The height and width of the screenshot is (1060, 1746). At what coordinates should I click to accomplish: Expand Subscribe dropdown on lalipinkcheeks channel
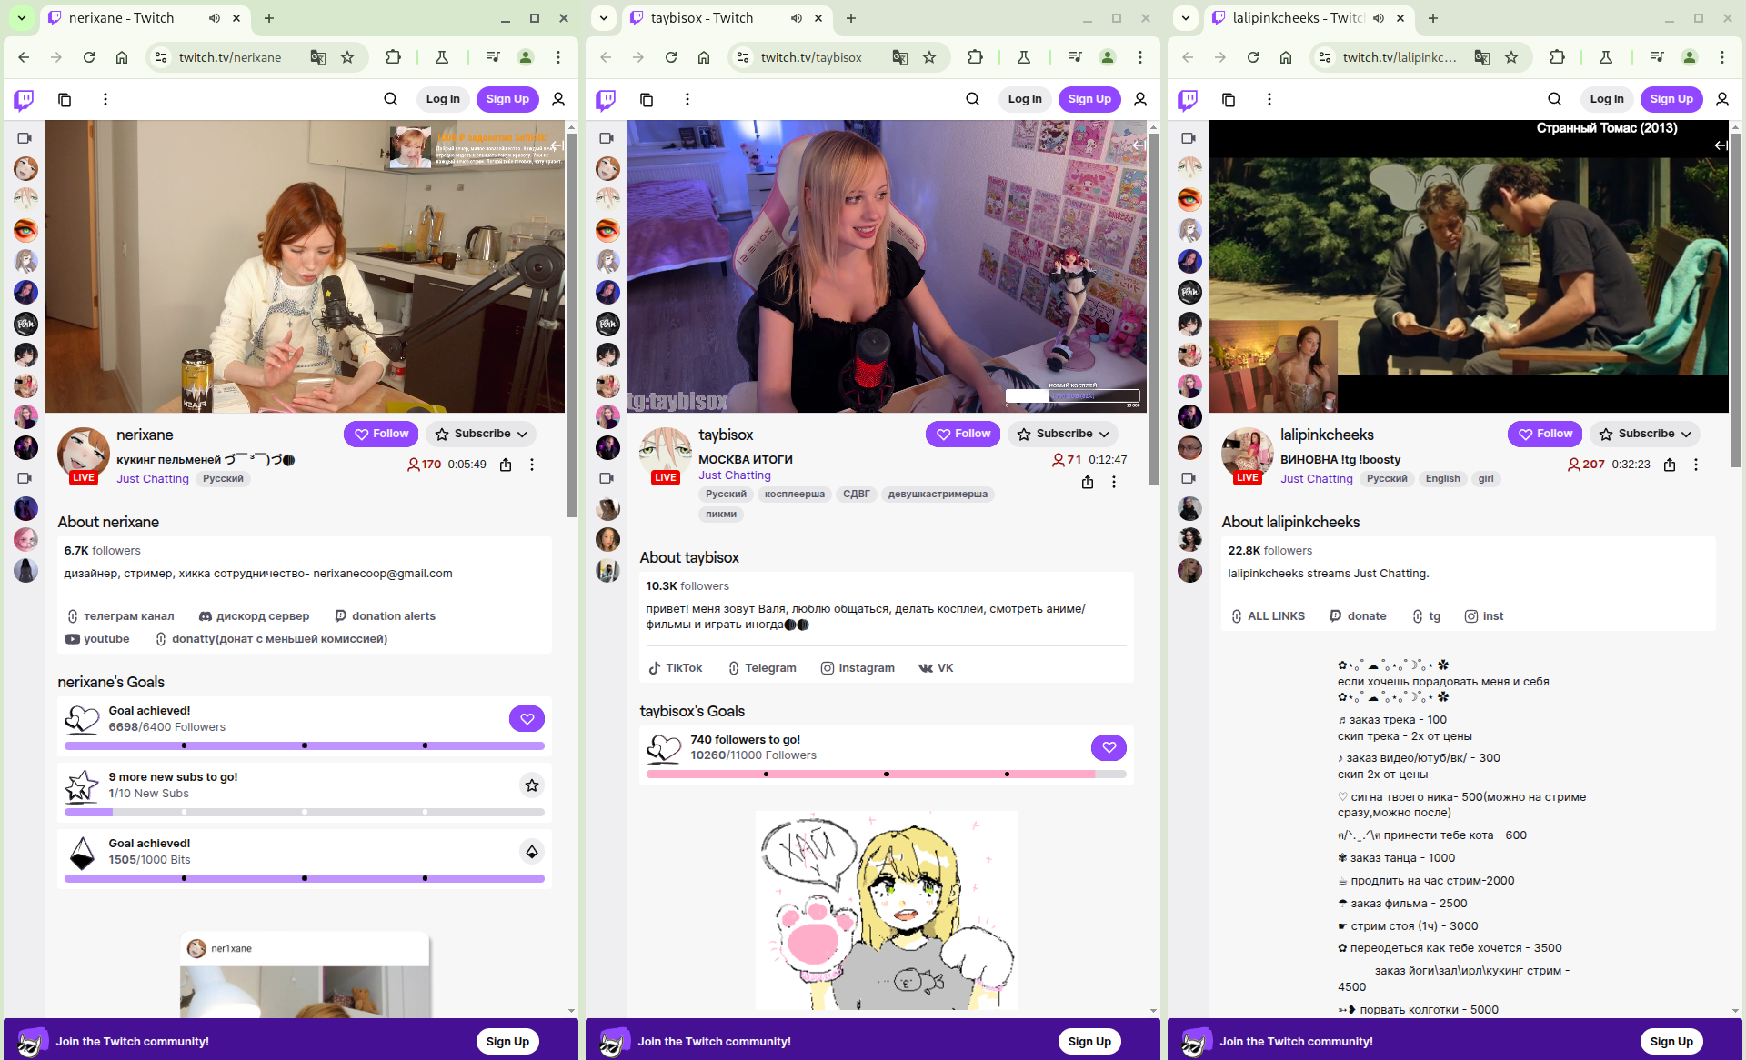point(1686,435)
